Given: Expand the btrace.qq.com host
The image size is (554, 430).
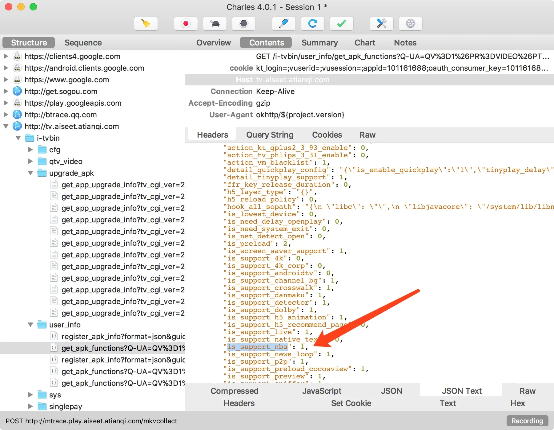Looking at the screenshot, I should tap(6, 115).
